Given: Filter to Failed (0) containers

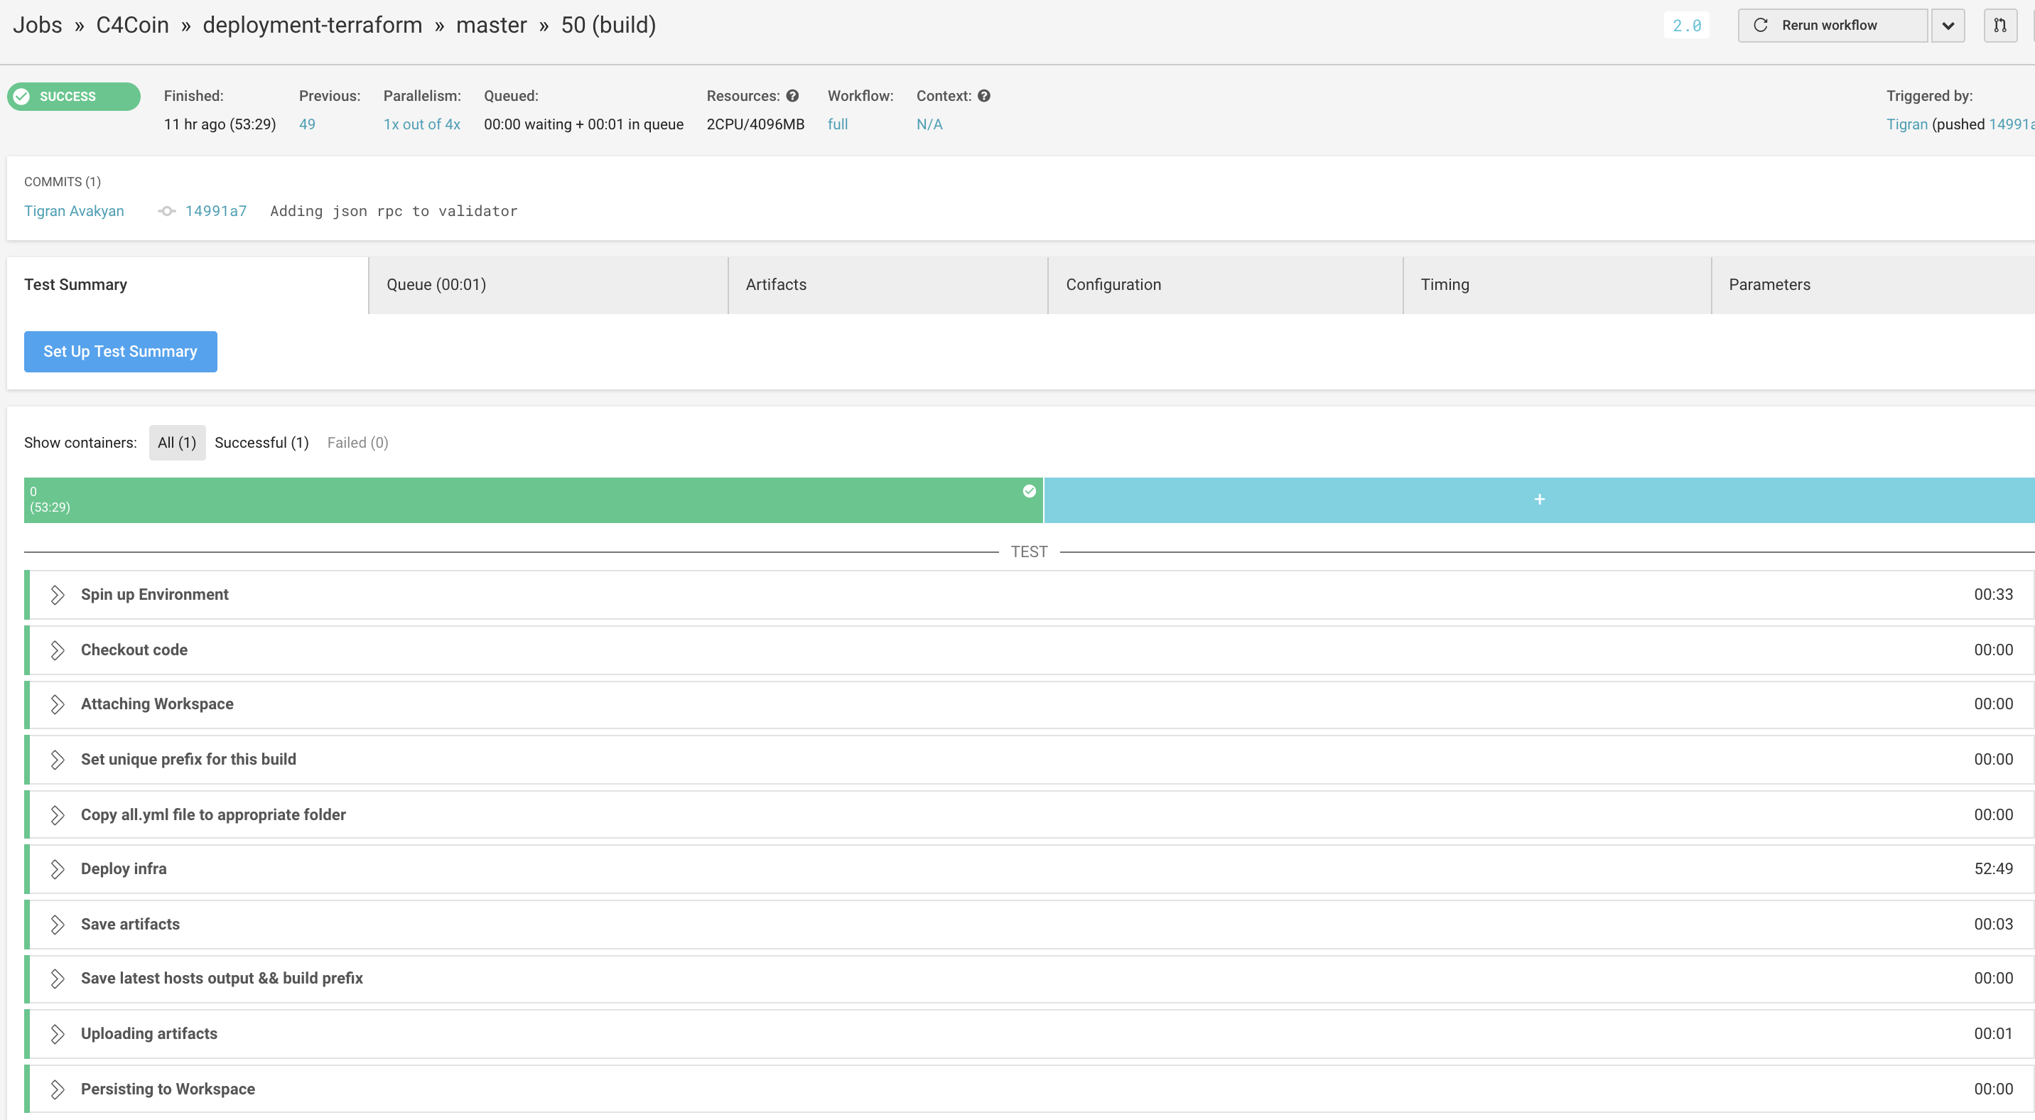Looking at the screenshot, I should click(x=357, y=442).
